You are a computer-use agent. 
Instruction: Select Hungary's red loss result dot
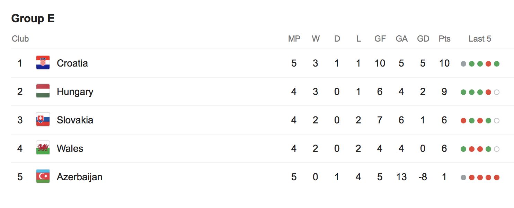tap(488, 92)
